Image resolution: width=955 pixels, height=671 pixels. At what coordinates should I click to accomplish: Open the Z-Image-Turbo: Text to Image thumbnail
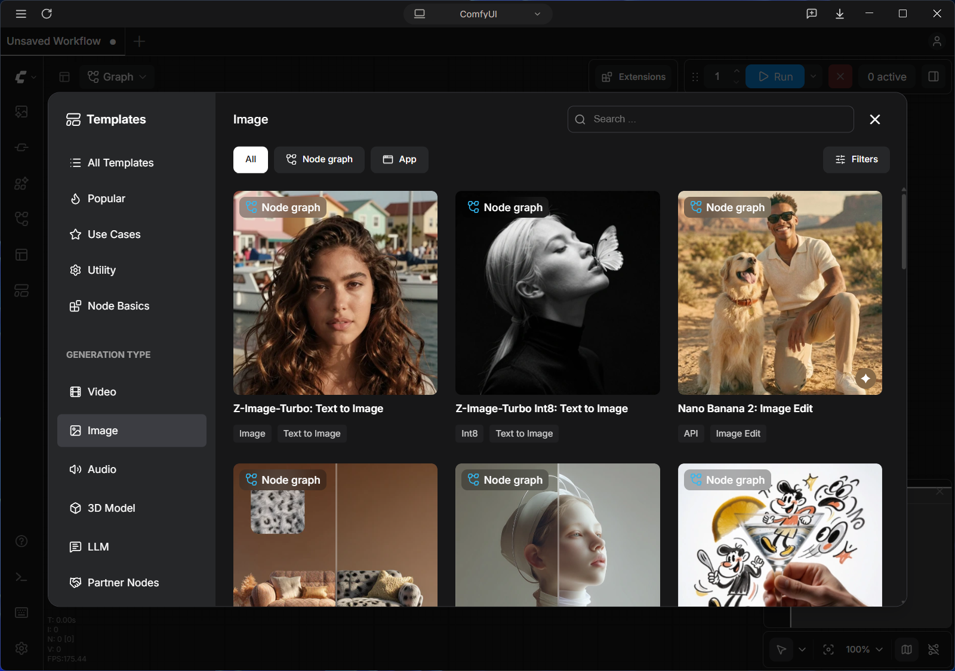coord(335,293)
